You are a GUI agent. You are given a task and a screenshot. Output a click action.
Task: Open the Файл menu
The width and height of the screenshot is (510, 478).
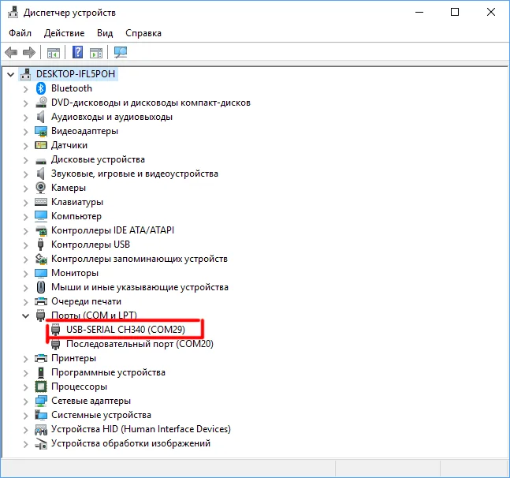20,33
